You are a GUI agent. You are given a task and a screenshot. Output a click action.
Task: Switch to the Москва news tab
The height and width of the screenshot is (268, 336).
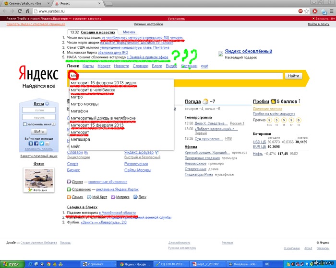[129, 32]
